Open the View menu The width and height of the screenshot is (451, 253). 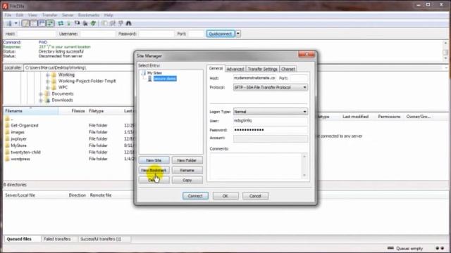[32, 15]
